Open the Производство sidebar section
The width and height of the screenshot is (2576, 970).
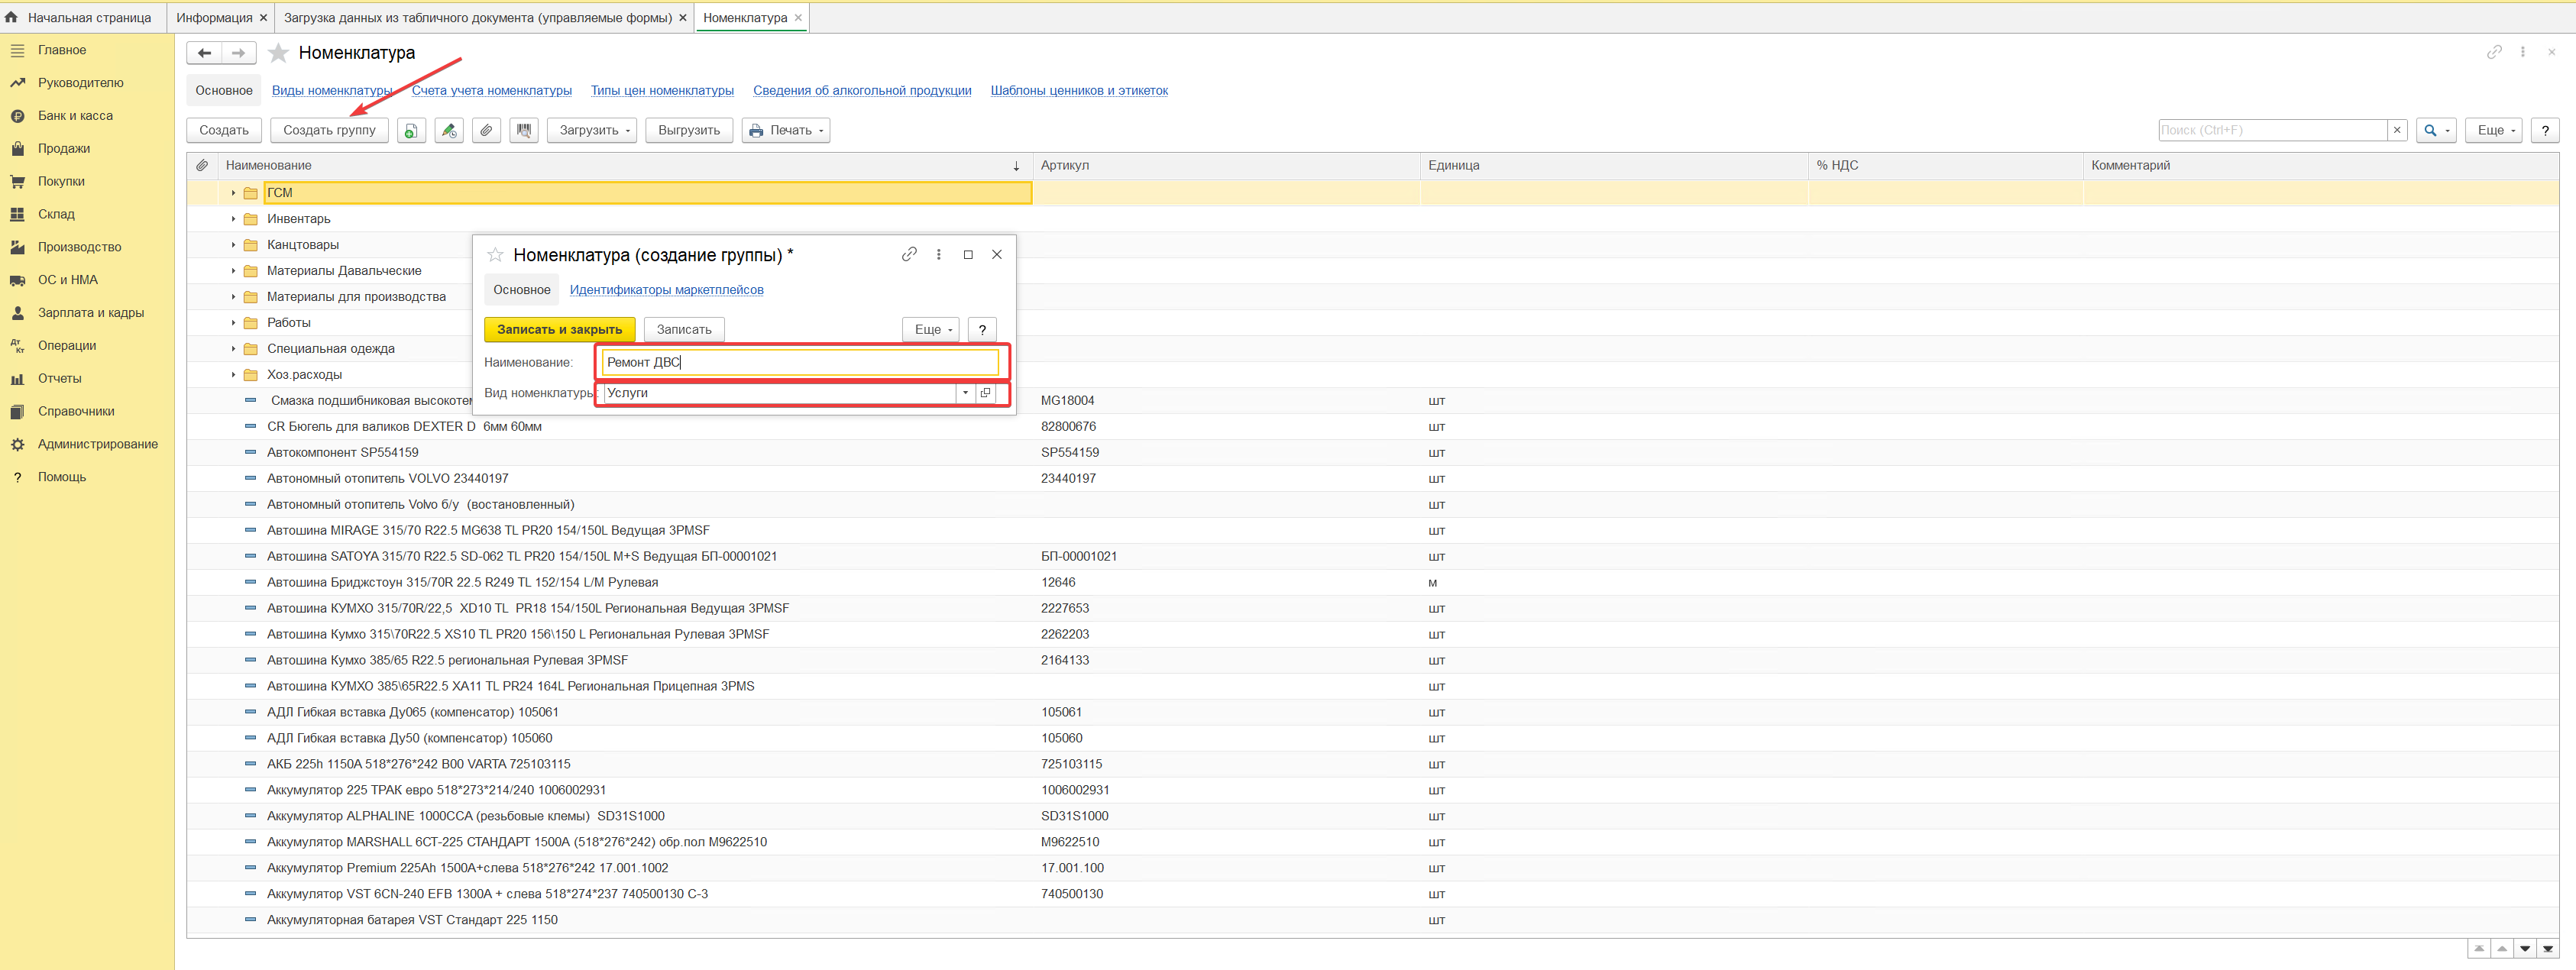79,247
